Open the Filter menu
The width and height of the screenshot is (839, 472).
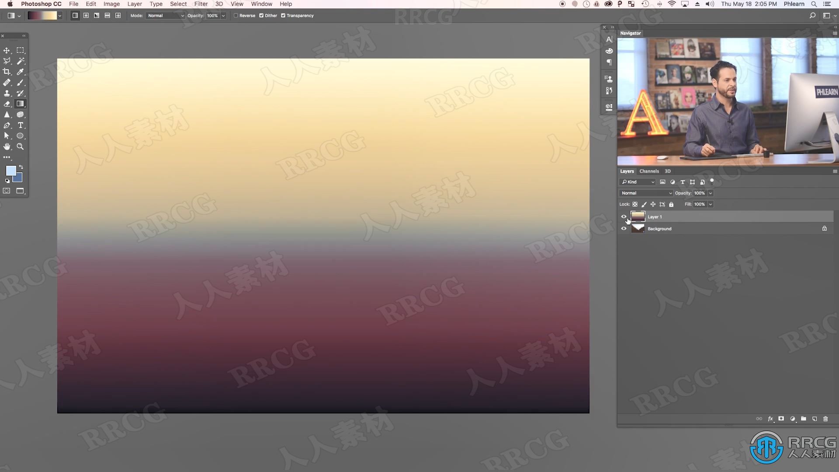coord(201,4)
